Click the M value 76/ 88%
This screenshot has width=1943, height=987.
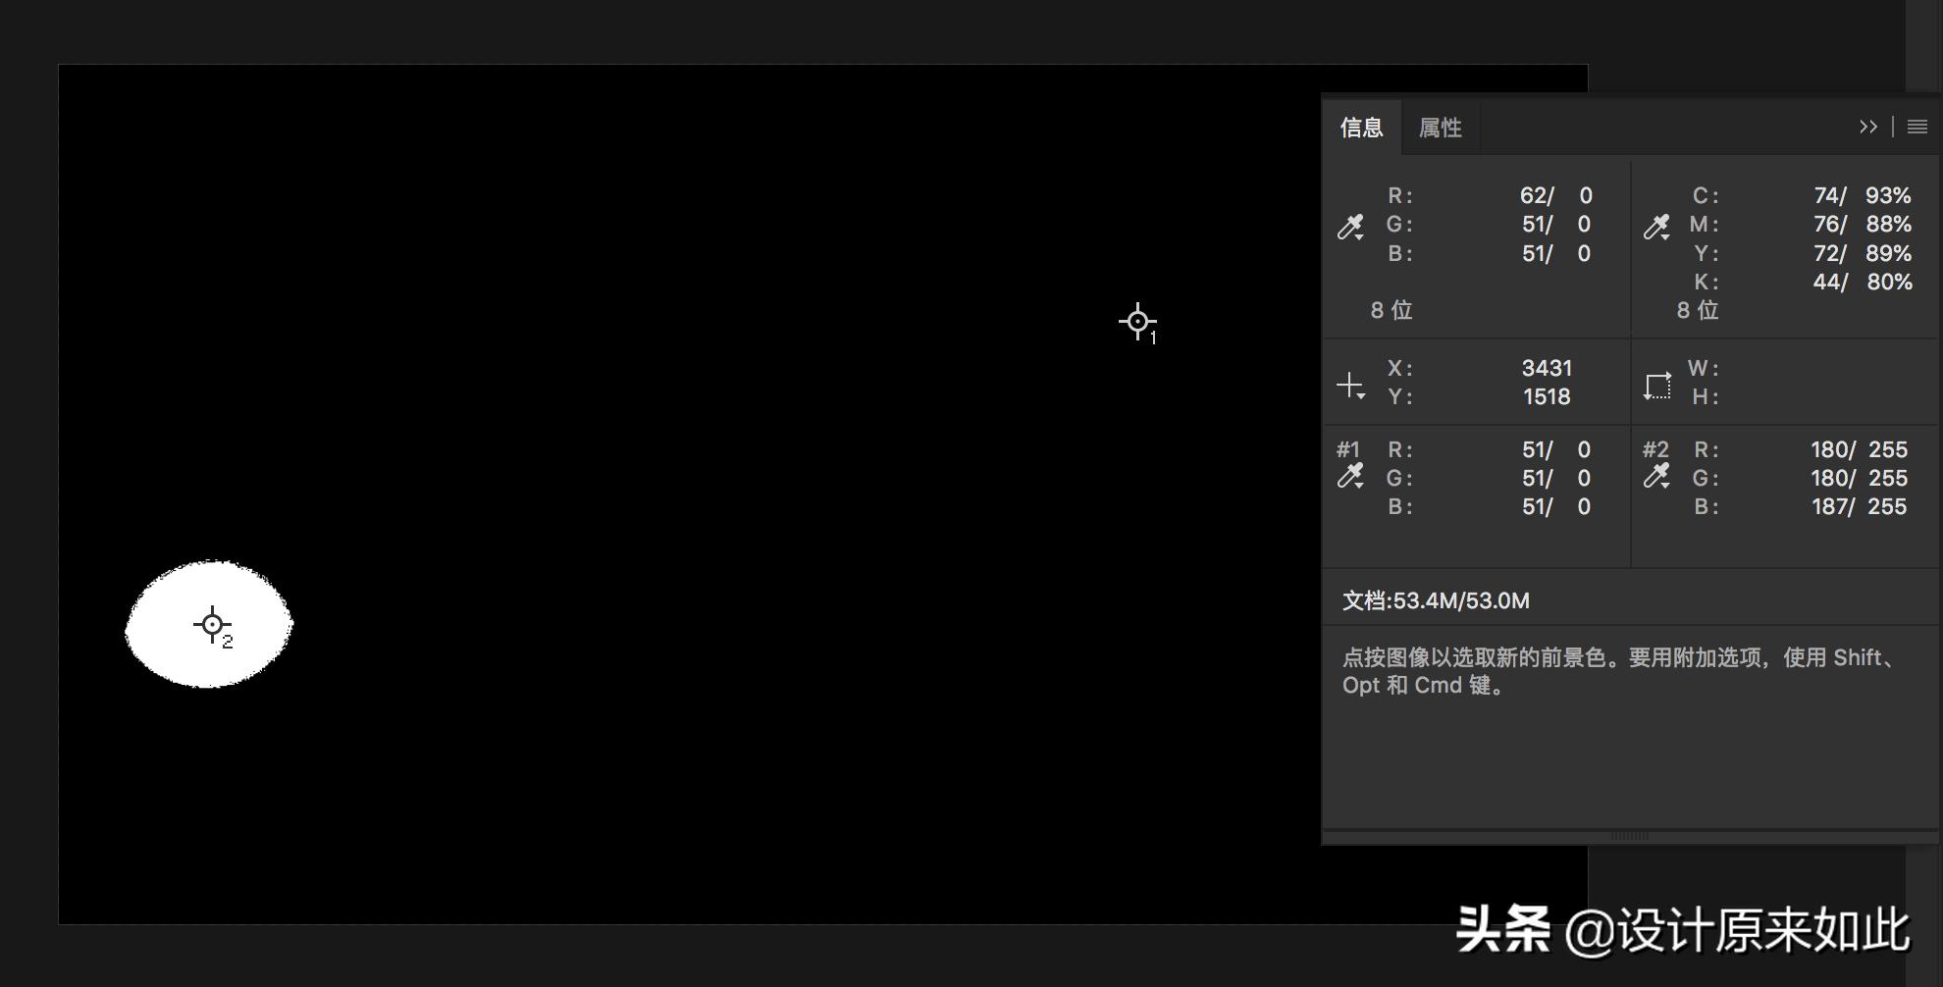pyautogui.click(x=1863, y=224)
